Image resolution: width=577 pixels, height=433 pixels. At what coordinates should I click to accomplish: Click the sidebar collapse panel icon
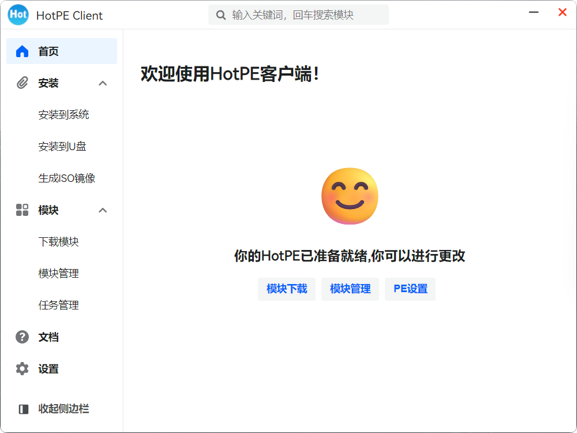pyautogui.click(x=24, y=409)
